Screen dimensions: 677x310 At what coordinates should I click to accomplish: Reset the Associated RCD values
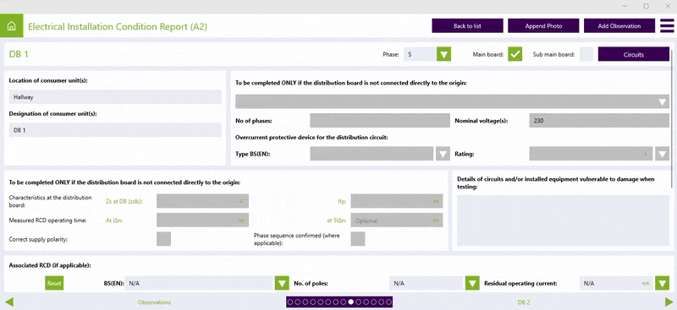point(54,283)
